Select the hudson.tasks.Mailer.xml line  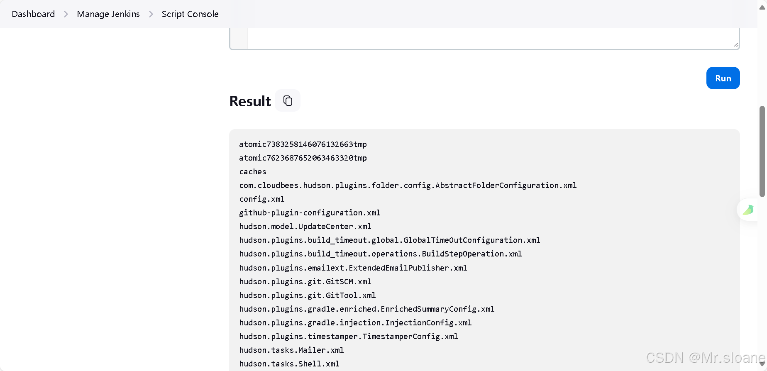click(291, 350)
